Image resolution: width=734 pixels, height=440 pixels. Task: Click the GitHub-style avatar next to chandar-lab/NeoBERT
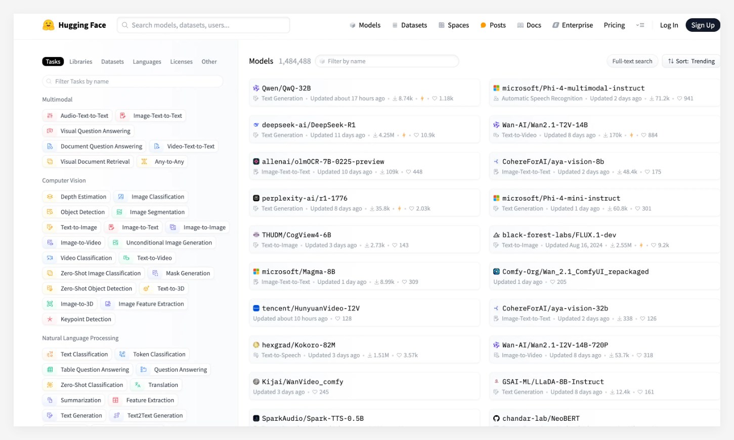pyautogui.click(x=496, y=418)
